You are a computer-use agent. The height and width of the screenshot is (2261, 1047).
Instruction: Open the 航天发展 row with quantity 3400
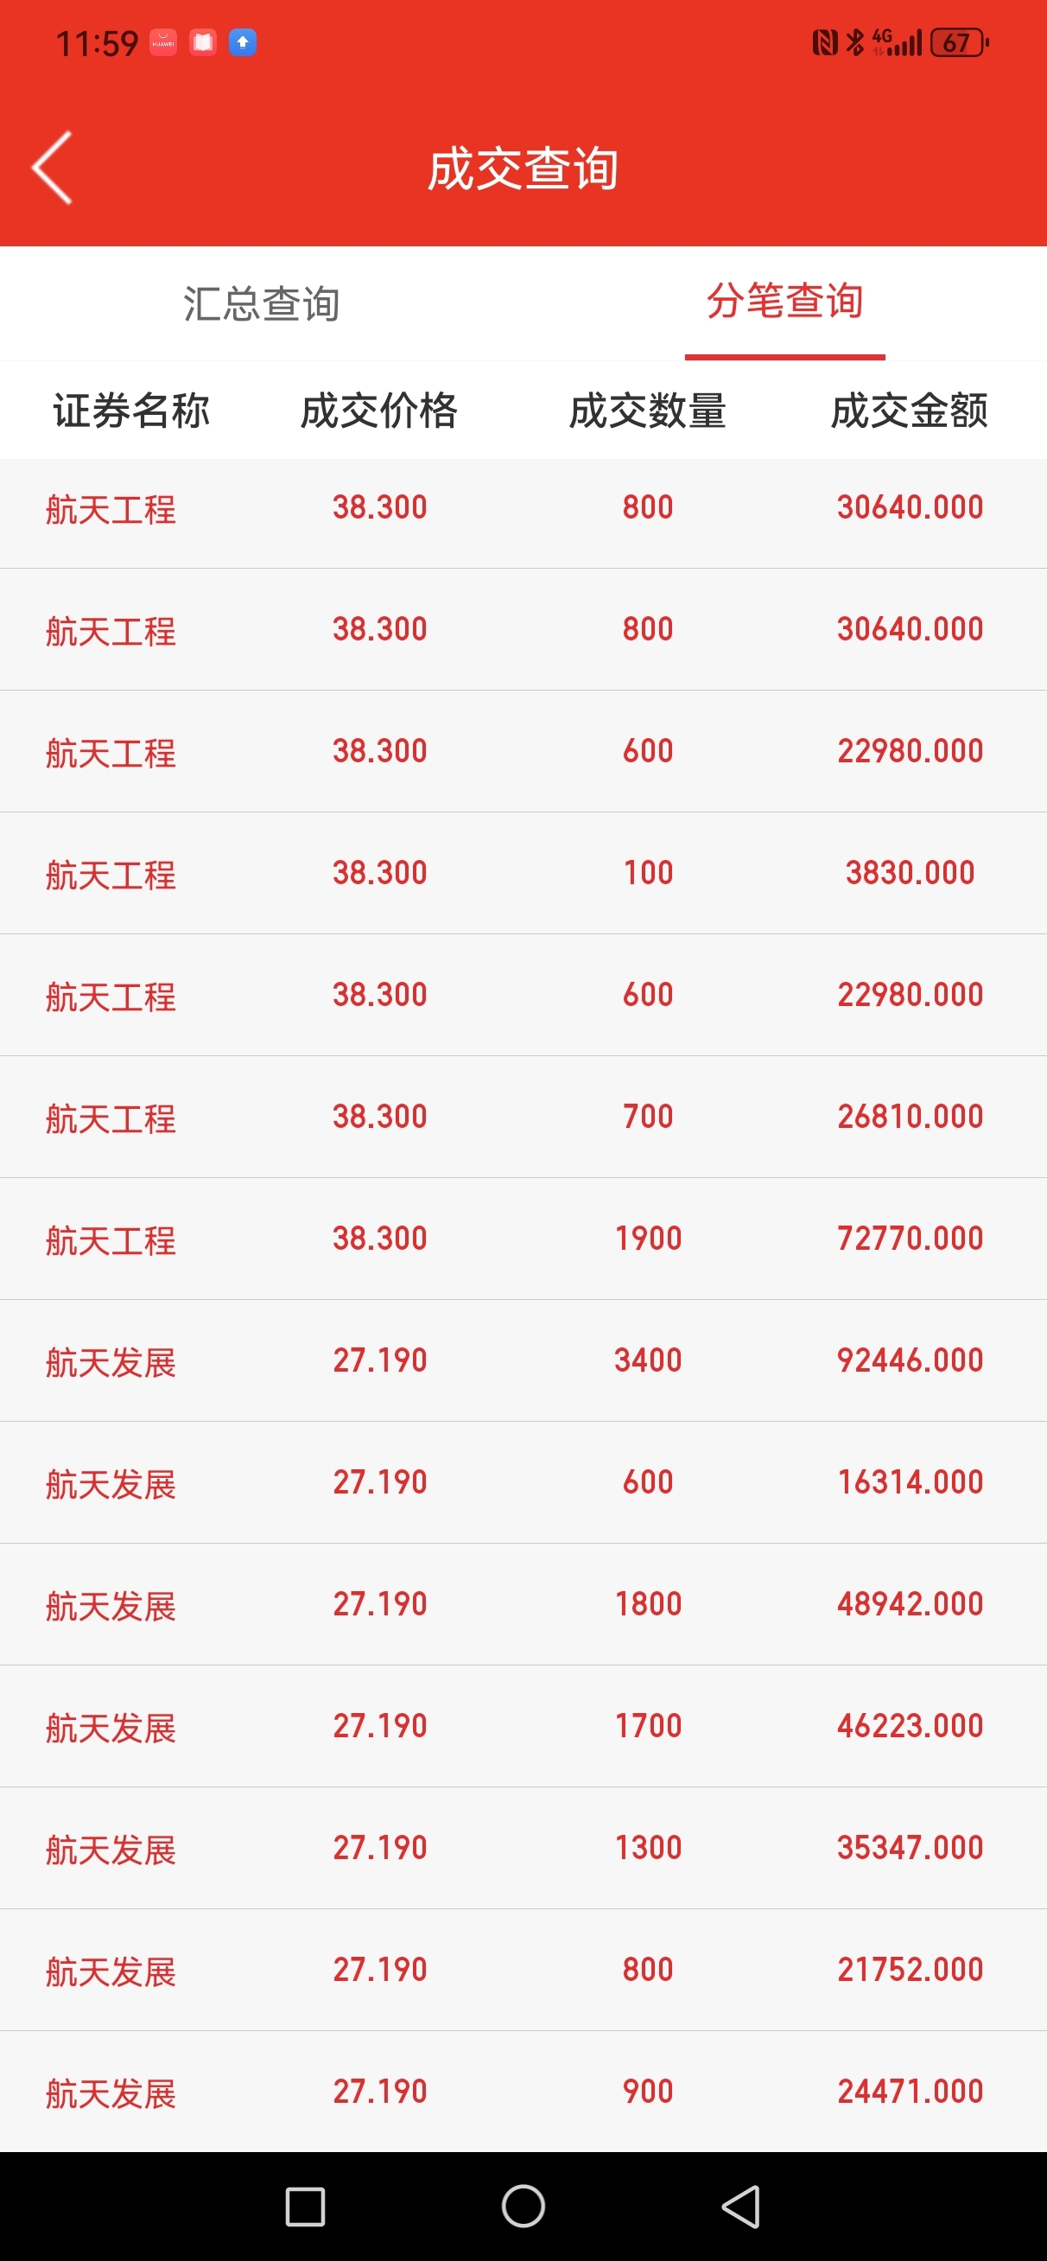(523, 1360)
